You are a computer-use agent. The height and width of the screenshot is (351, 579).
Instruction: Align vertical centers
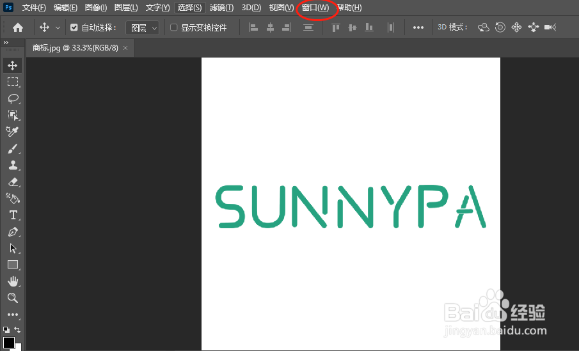tap(353, 27)
